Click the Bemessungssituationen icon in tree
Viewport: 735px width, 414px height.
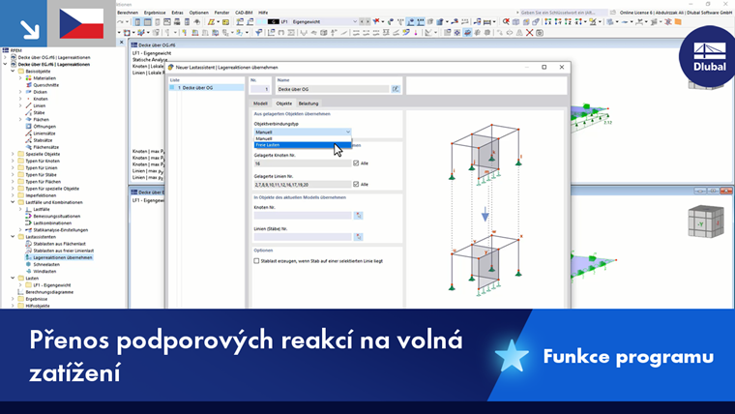[x=29, y=216]
